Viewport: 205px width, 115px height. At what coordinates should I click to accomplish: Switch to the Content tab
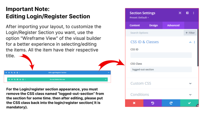point(135,25)
